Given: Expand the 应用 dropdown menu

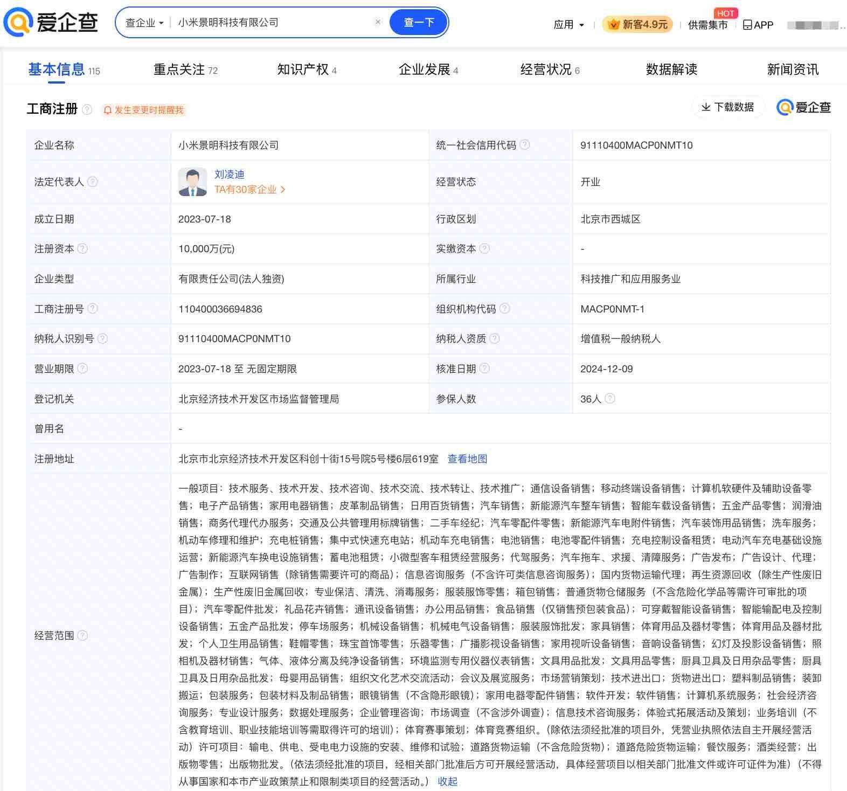Looking at the screenshot, I should tap(568, 25).
